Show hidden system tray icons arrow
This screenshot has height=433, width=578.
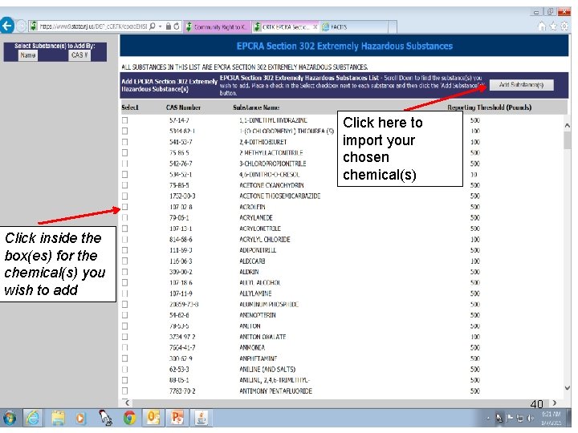pos(488,419)
